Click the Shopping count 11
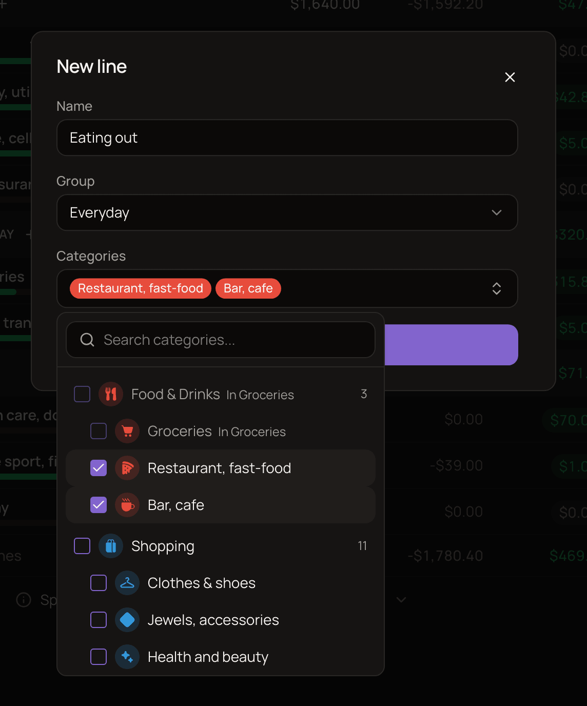 [x=362, y=546]
